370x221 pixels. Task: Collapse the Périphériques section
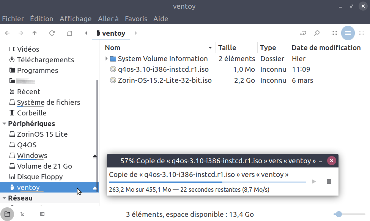(5, 124)
